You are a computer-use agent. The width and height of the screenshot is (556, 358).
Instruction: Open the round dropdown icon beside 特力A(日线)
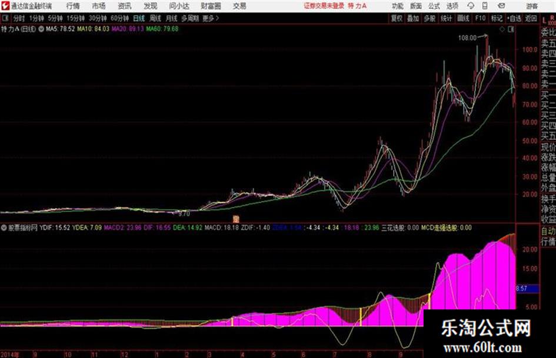pyautogui.click(x=41, y=29)
